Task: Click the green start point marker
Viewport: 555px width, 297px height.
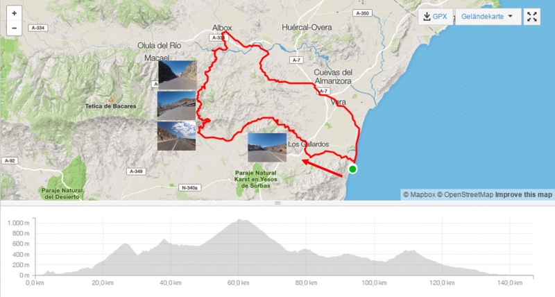Action: point(352,169)
